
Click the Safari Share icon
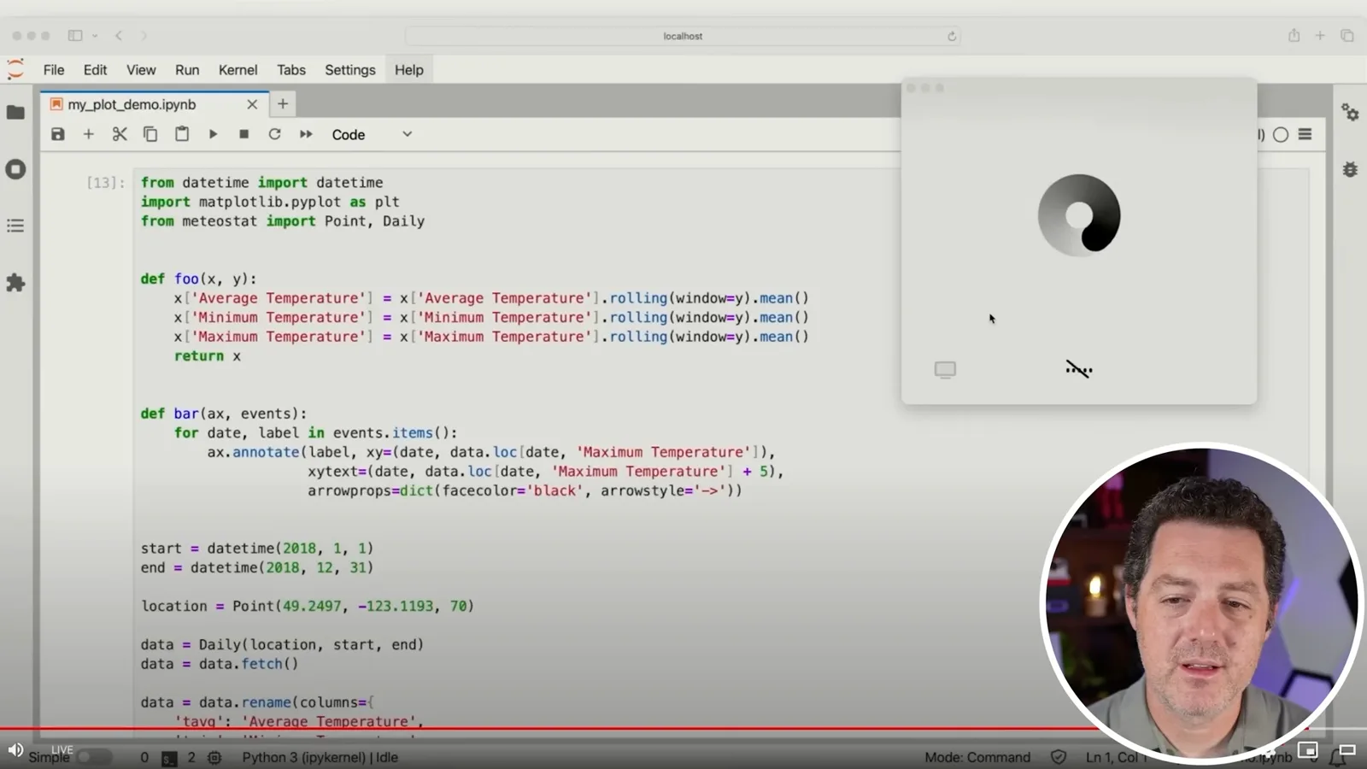click(x=1294, y=35)
